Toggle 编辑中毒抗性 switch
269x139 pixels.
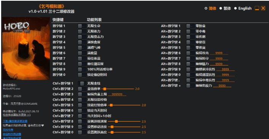point(190,80)
